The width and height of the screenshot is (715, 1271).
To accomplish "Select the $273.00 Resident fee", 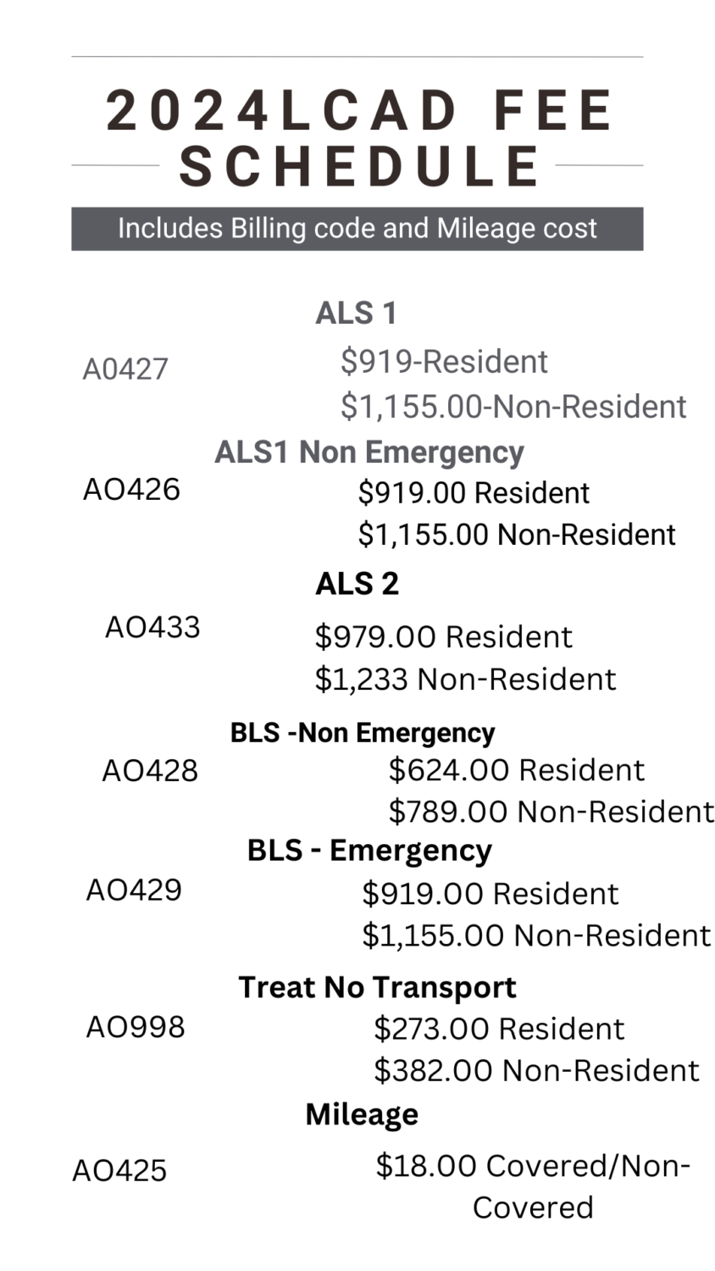I will (499, 1029).
